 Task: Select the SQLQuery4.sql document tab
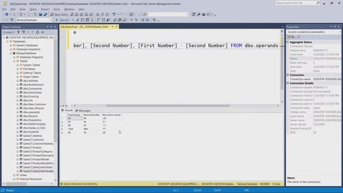(85, 27)
